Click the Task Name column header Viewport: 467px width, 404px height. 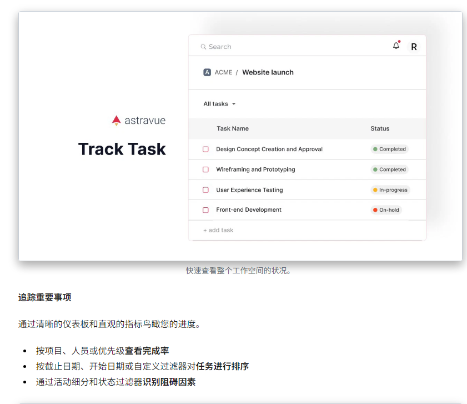[x=233, y=128]
